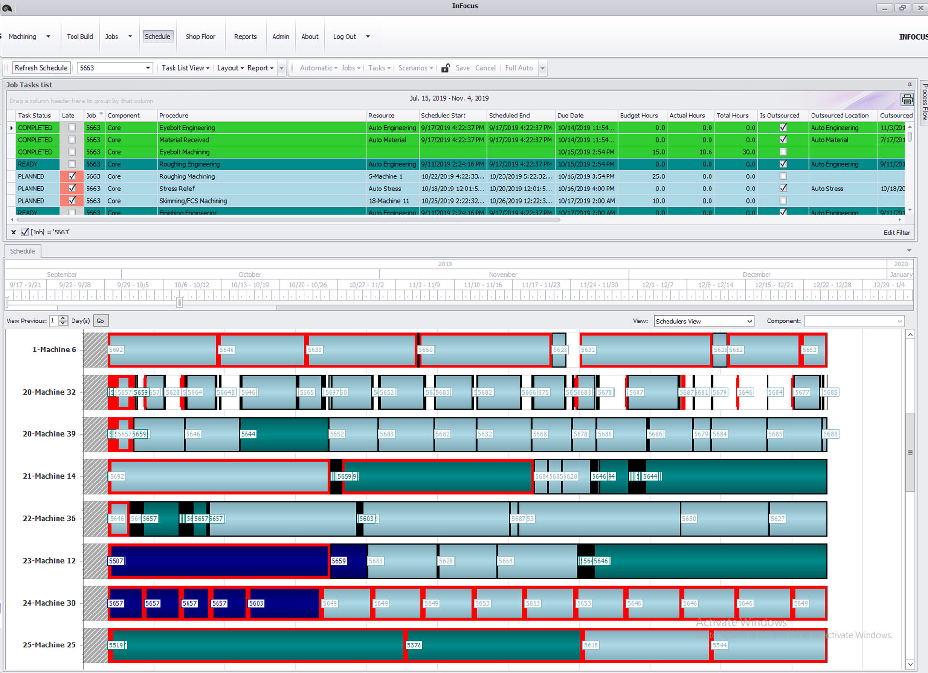Viewport: 928px width, 673px height.
Task: Switch to the Shop Floor menu
Action: click(200, 36)
